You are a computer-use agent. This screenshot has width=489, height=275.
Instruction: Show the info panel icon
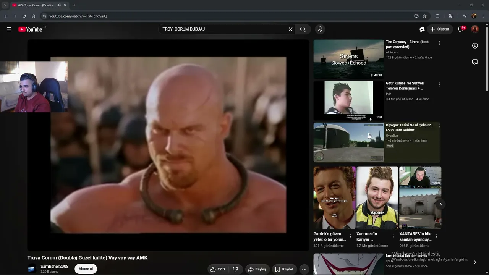pos(475,46)
